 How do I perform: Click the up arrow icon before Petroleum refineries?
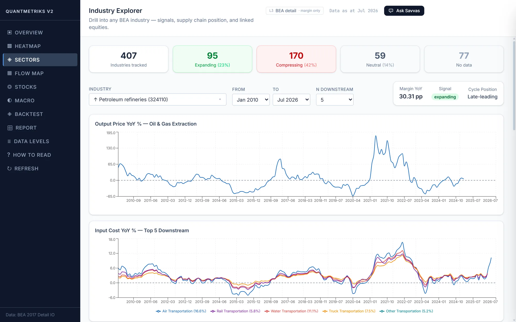coord(95,99)
